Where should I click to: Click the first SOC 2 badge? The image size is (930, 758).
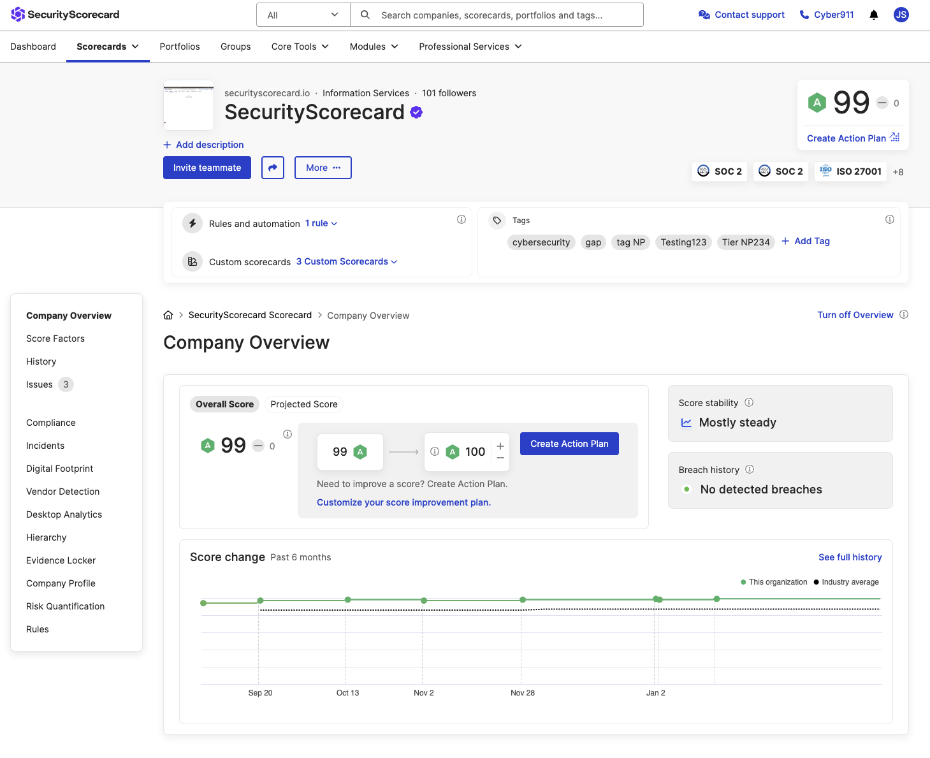tap(720, 171)
